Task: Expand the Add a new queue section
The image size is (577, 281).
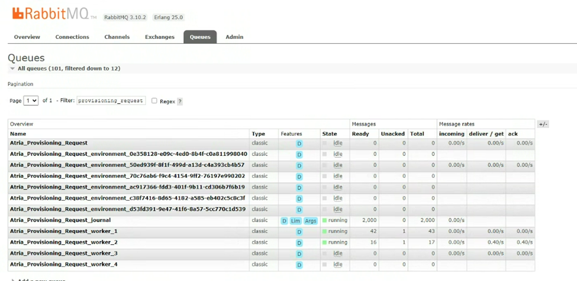Action: pyautogui.click(x=41, y=280)
